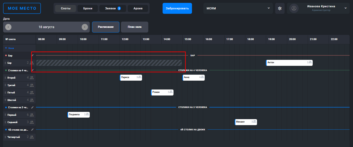Click the 4Й СТОЛИК НА ДВОИХ timeline label
Viewport: 353px width, 147px height.
pos(193,129)
